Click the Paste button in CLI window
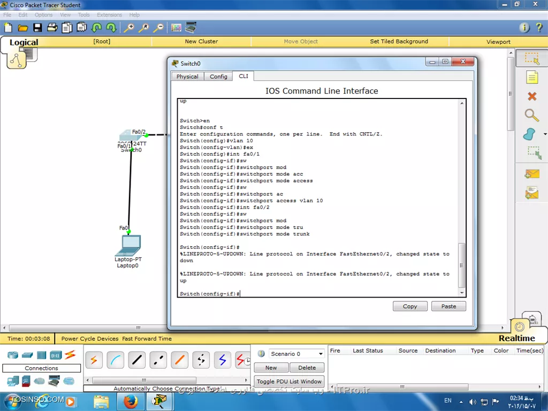Image resolution: width=548 pixels, height=411 pixels. tap(449, 306)
